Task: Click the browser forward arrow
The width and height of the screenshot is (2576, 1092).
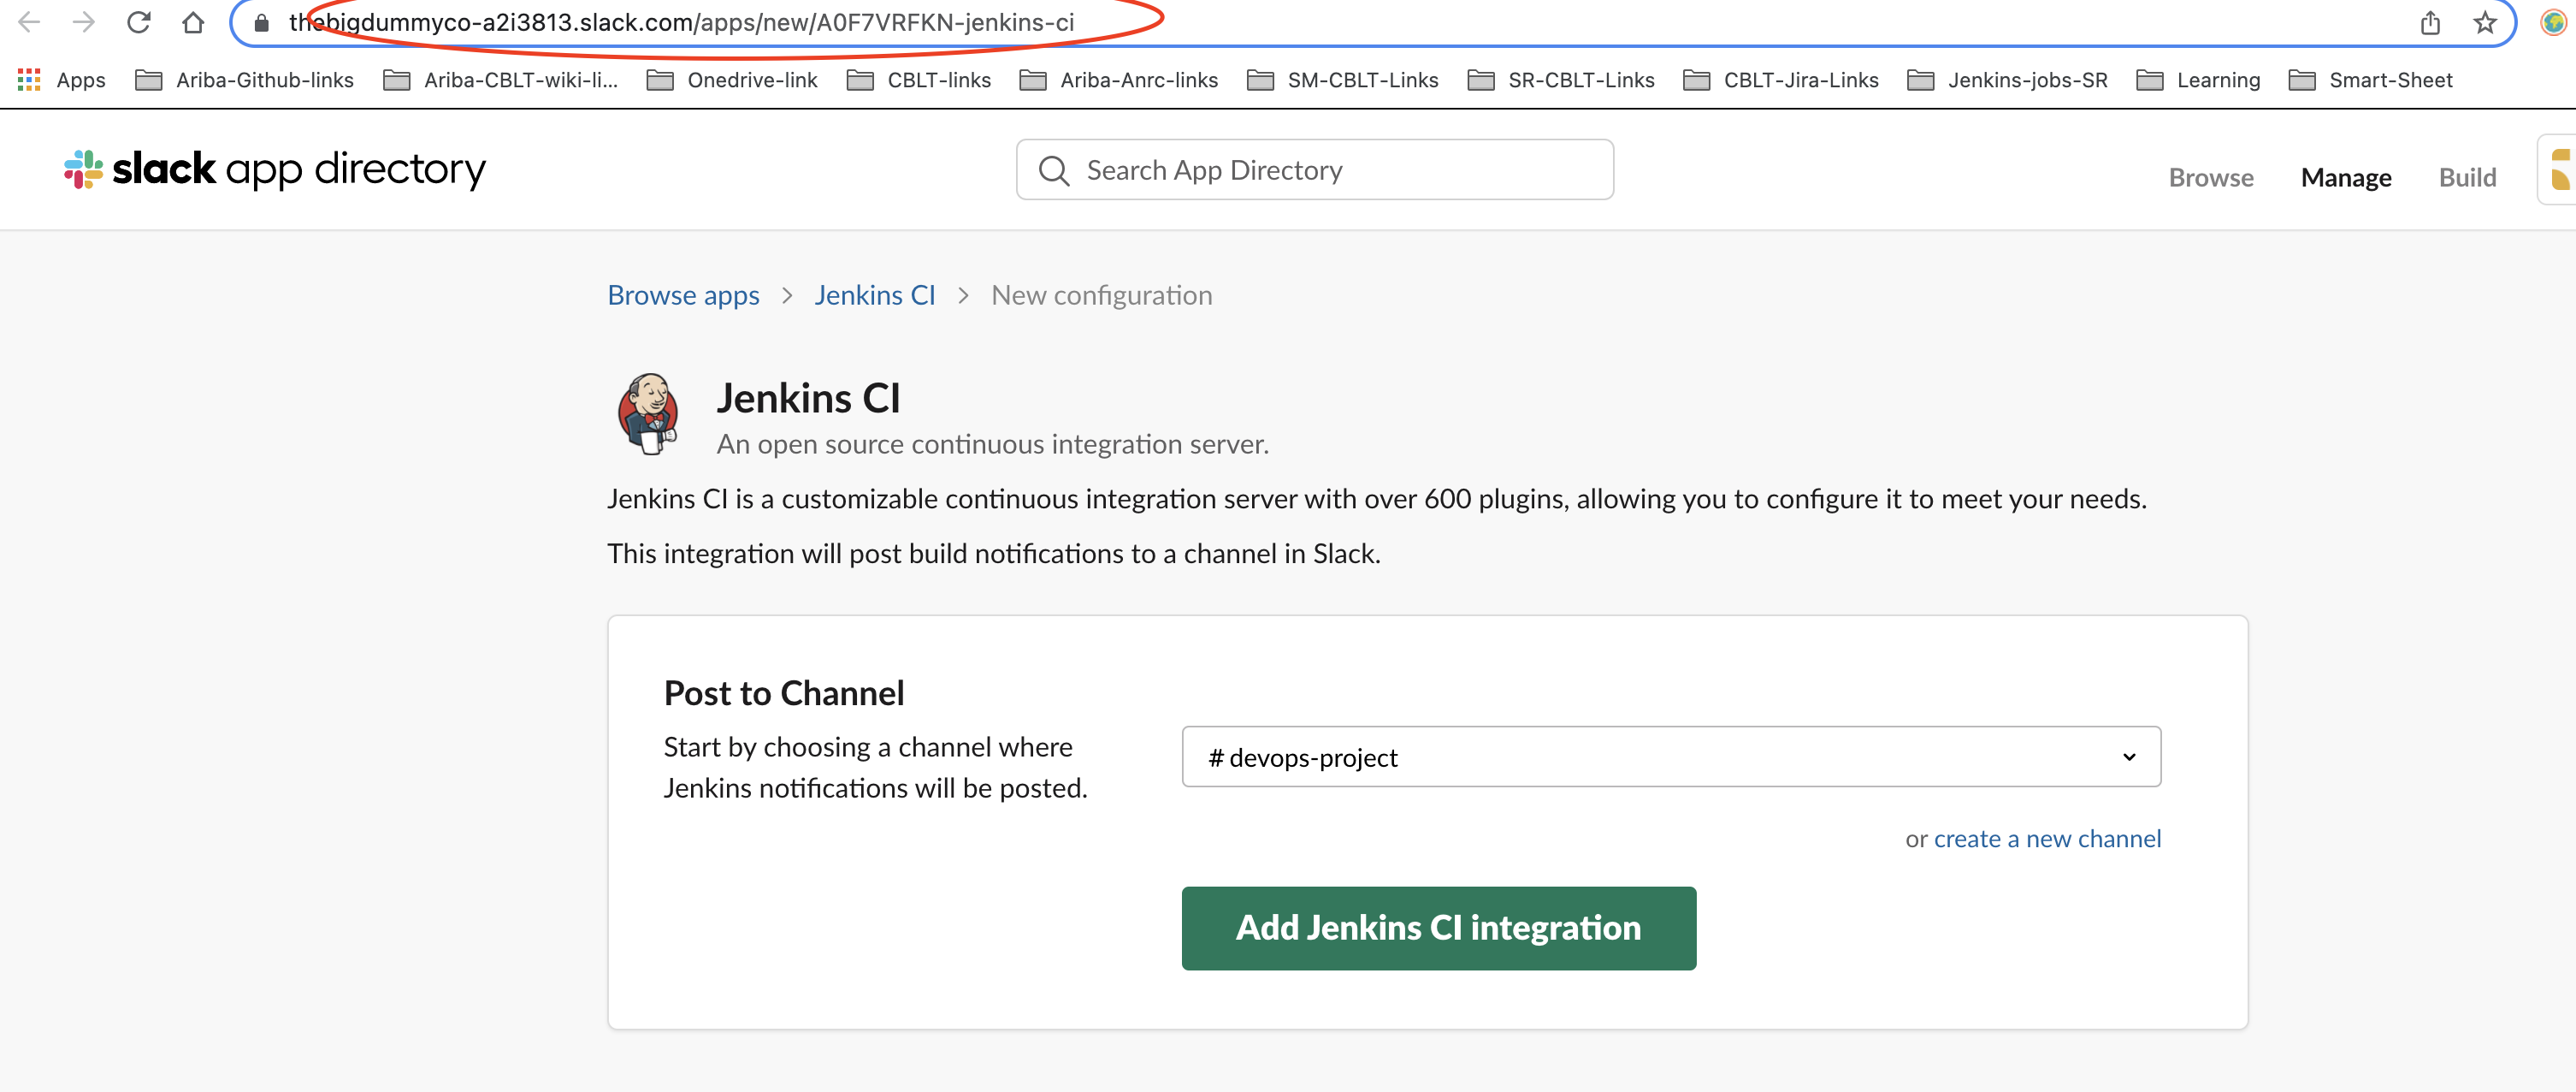Action: coord(84,22)
